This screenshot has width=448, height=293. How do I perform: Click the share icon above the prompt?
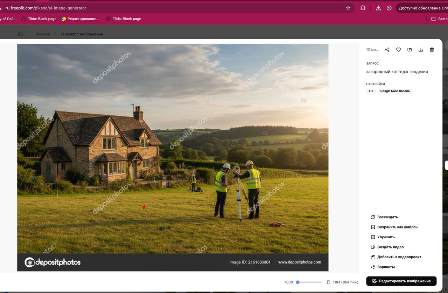point(387,50)
